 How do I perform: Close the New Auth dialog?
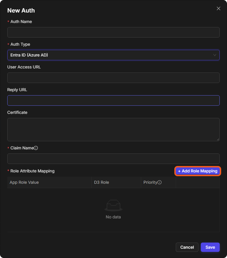pyautogui.click(x=219, y=8)
